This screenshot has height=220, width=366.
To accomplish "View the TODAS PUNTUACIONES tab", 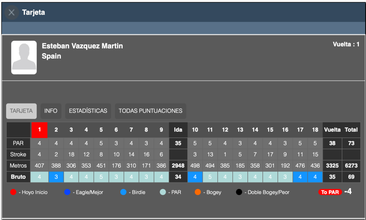I will pyautogui.click(x=150, y=111).
